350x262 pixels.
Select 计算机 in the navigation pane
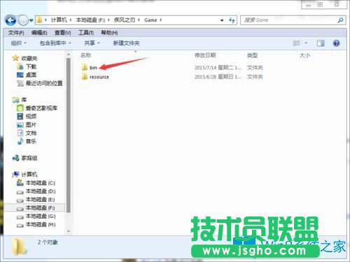[29, 175]
